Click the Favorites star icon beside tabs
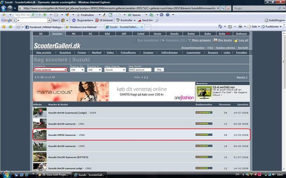This screenshot has height=178, width=286. pyautogui.click(x=4, y=27)
